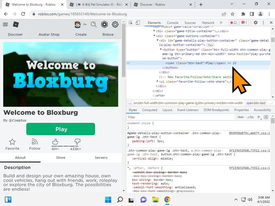The height and width of the screenshot is (206, 275).
Task: Open the @Coeptus creator link
Action: point(17,120)
